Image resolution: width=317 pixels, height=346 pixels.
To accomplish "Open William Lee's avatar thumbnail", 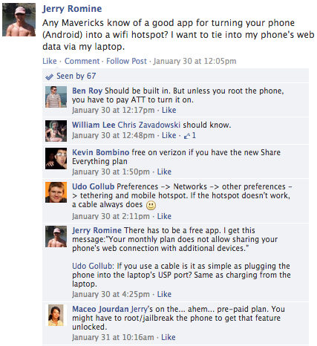I will pyautogui.click(x=56, y=131).
